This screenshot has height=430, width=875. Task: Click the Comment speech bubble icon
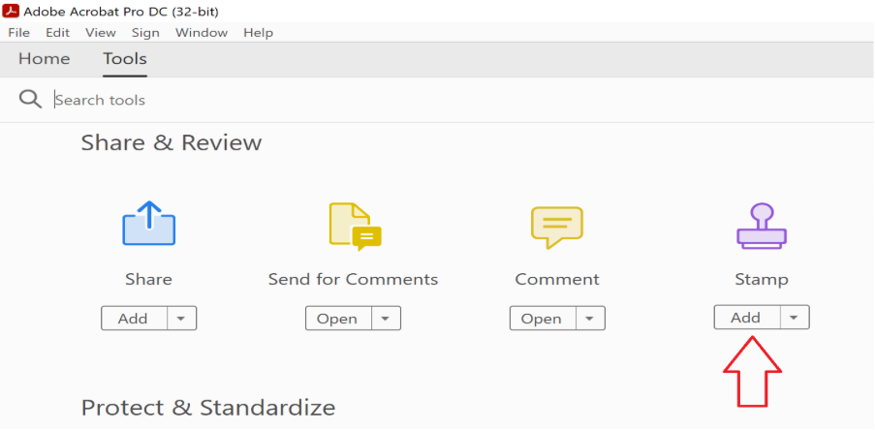tap(556, 227)
